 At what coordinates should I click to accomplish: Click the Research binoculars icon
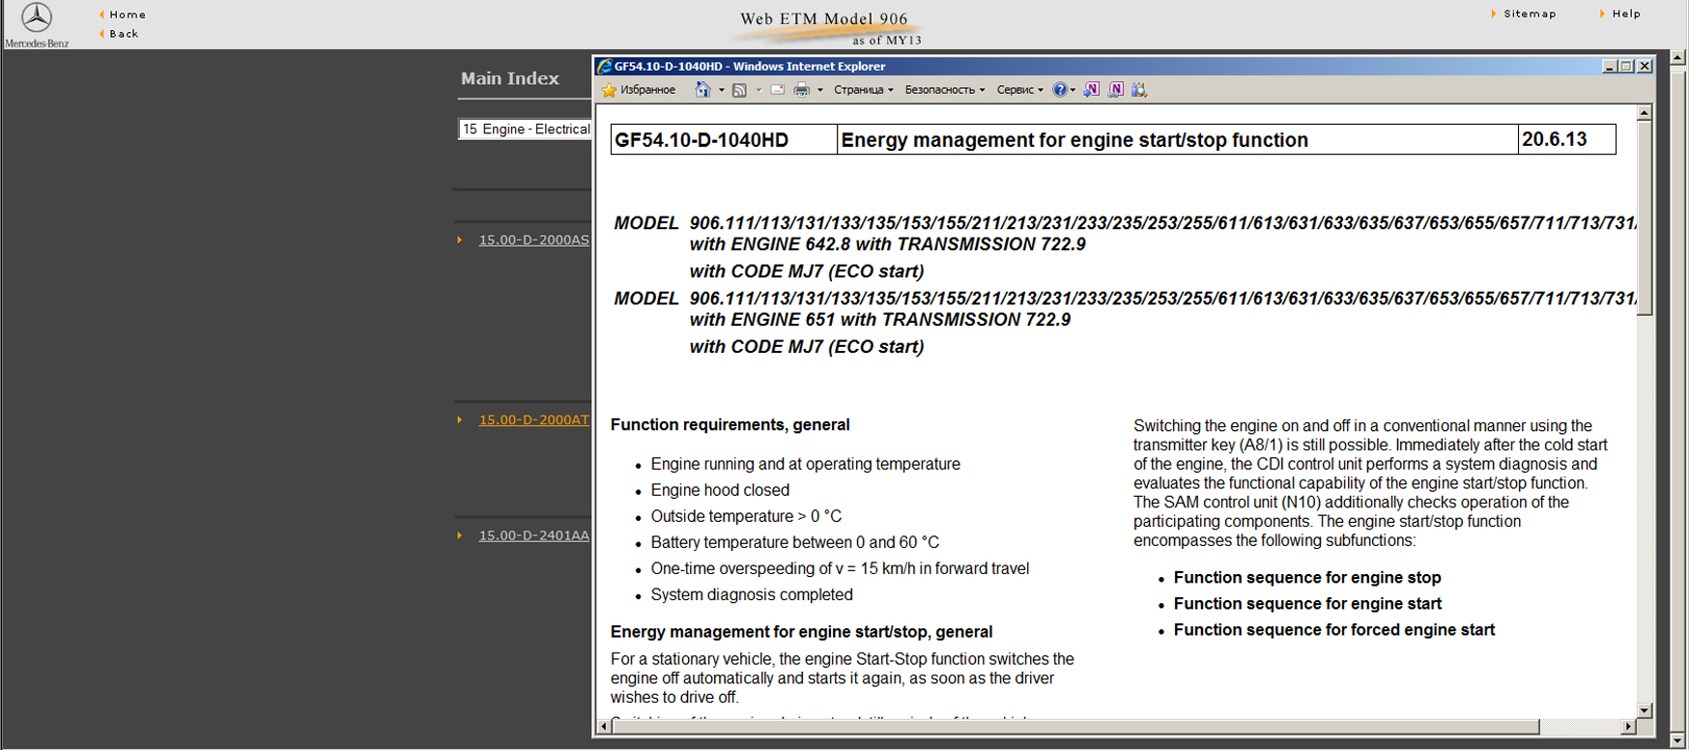(1139, 90)
